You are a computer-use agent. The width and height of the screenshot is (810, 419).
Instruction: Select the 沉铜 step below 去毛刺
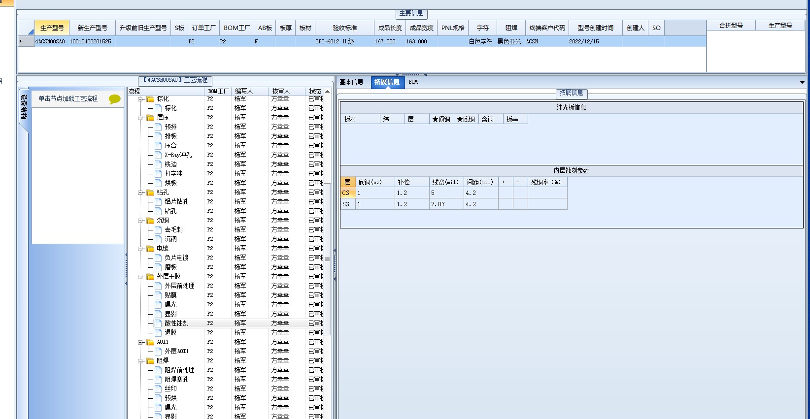pos(170,239)
